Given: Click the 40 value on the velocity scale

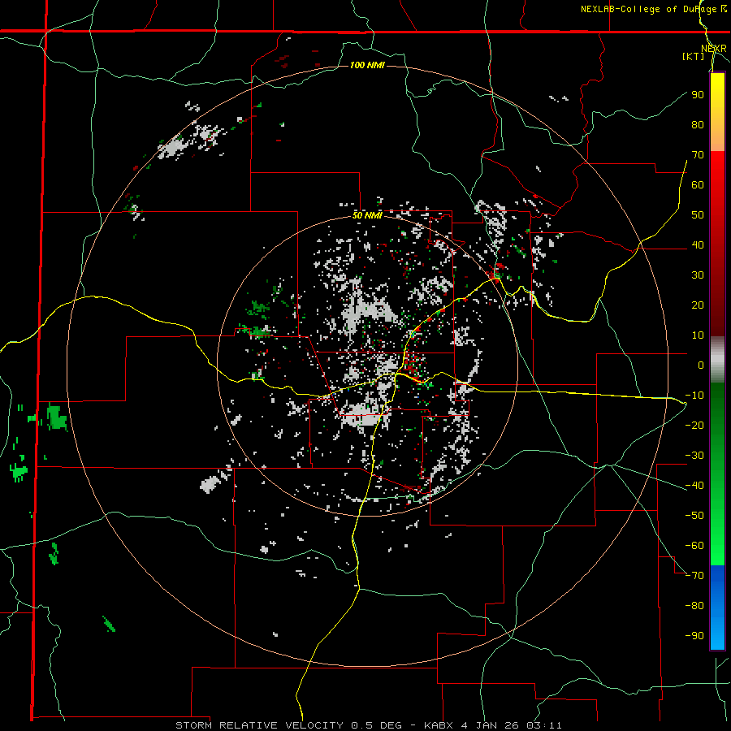Looking at the screenshot, I should click(698, 245).
